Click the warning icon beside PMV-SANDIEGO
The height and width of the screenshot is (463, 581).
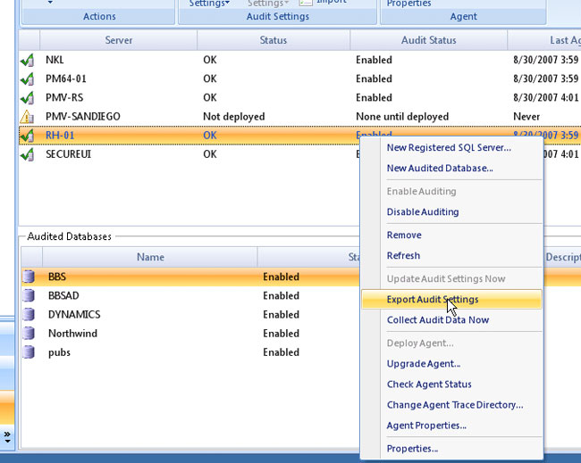[27, 117]
